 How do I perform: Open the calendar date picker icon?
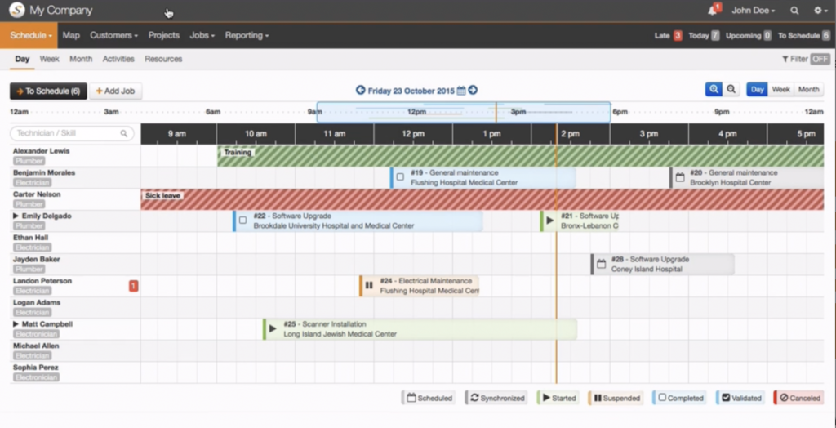coord(461,91)
